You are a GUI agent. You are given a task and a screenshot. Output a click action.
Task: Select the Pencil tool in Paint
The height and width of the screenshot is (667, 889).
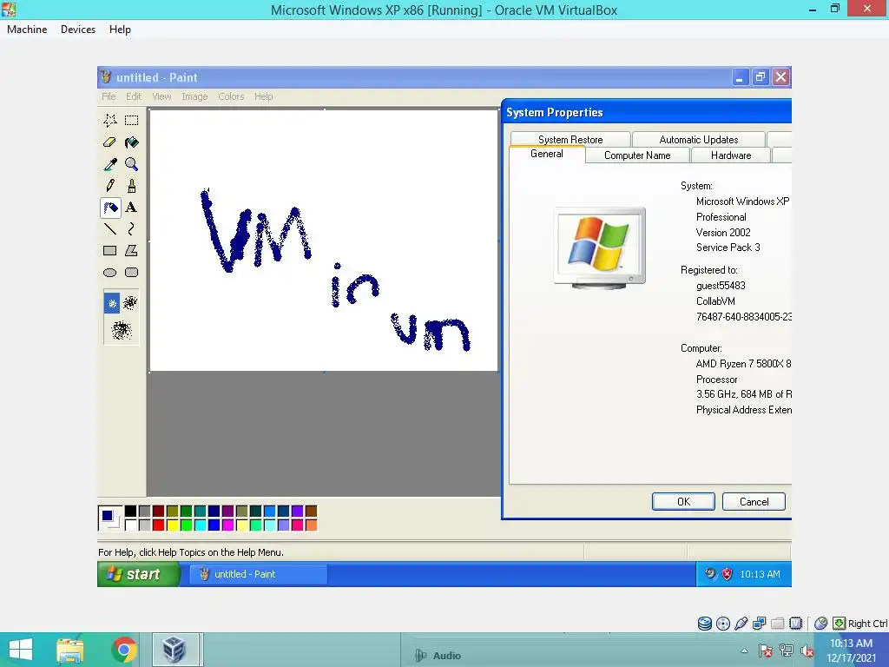[110, 186]
